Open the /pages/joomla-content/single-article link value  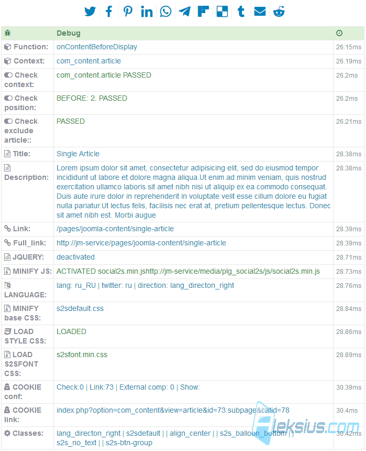(115, 229)
